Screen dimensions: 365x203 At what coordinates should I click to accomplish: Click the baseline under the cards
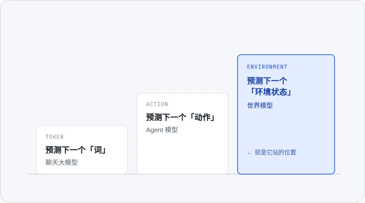tap(185, 174)
